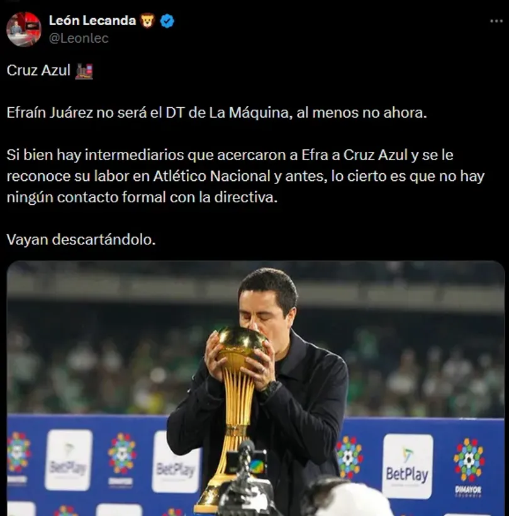Screen dimensions: 509x516
Task: Select the León Lecanda display name
Action: click(x=92, y=21)
